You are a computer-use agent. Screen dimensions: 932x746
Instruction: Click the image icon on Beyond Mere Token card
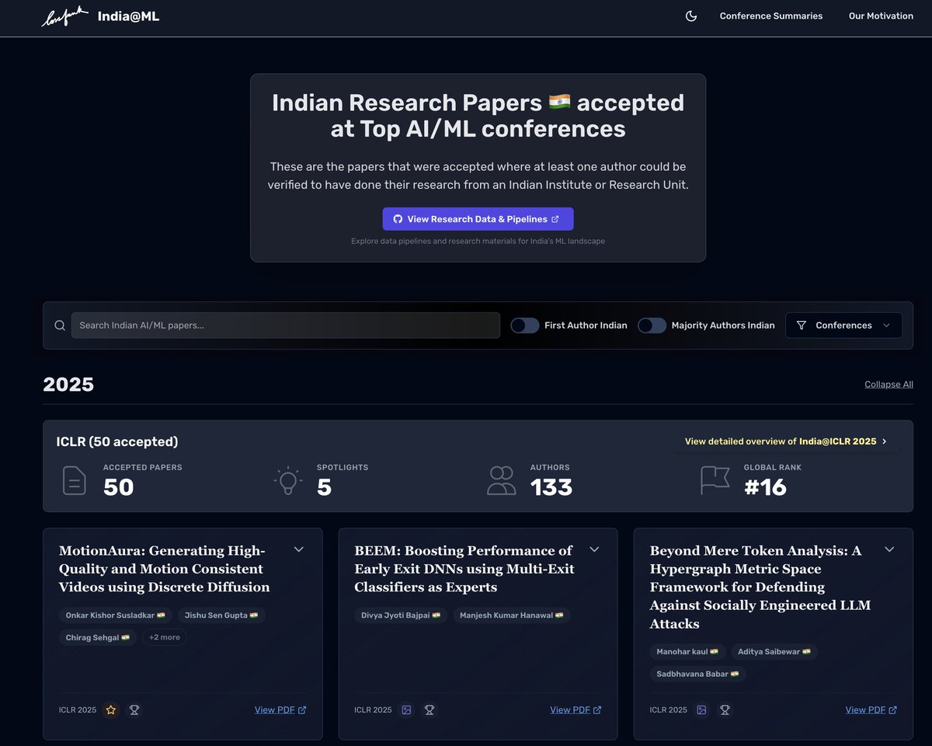click(x=701, y=709)
